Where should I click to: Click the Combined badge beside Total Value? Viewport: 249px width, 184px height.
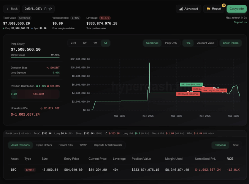click(x=24, y=18)
